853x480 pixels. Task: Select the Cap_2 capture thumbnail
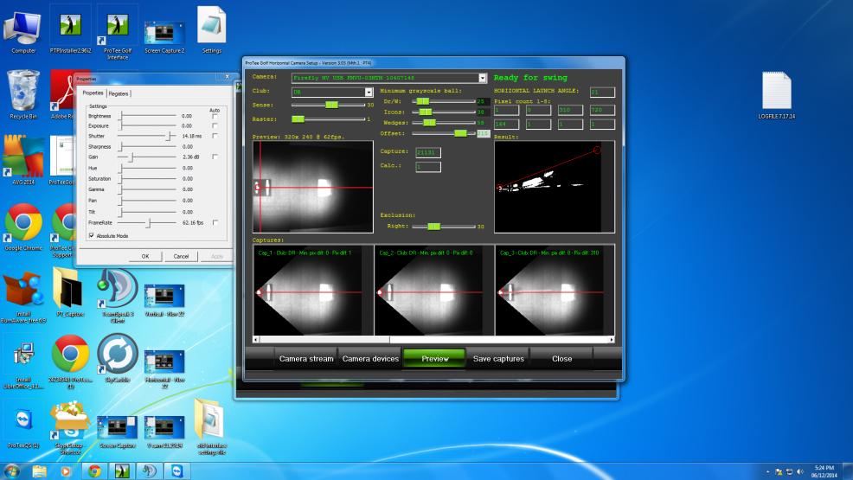coord(434,291)
